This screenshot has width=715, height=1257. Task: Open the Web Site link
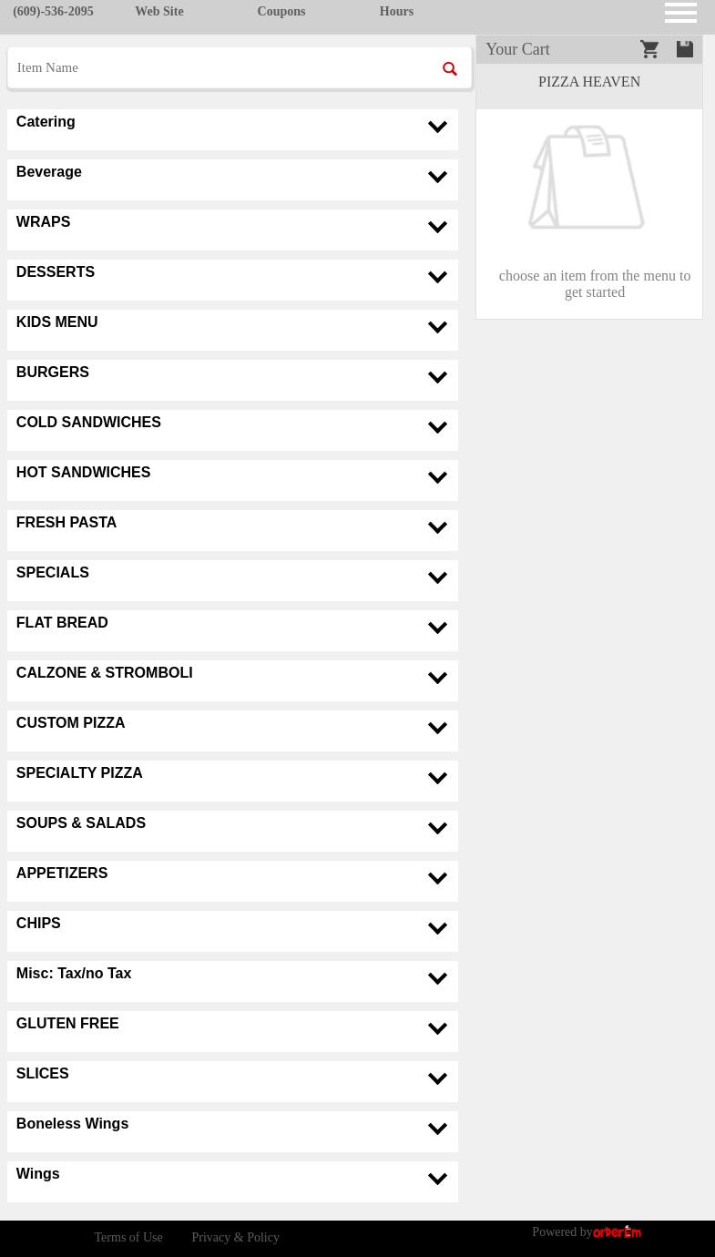click(159, 12)
